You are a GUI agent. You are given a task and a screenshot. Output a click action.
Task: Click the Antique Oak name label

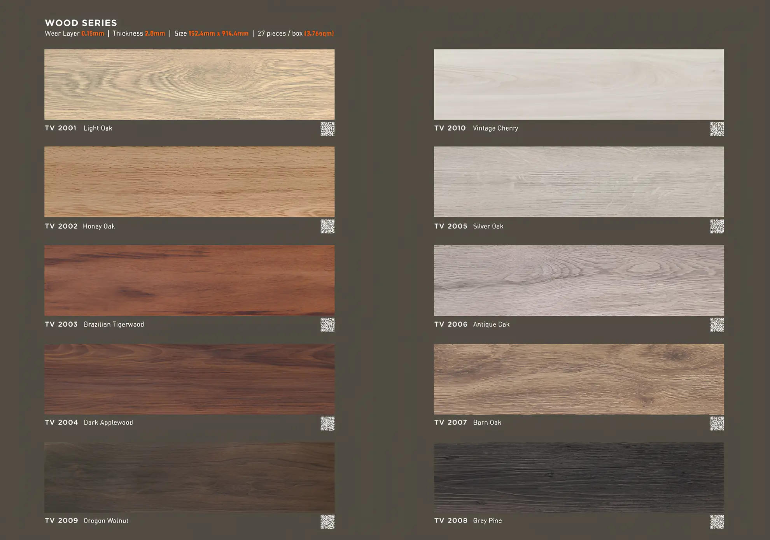(491, 324)
